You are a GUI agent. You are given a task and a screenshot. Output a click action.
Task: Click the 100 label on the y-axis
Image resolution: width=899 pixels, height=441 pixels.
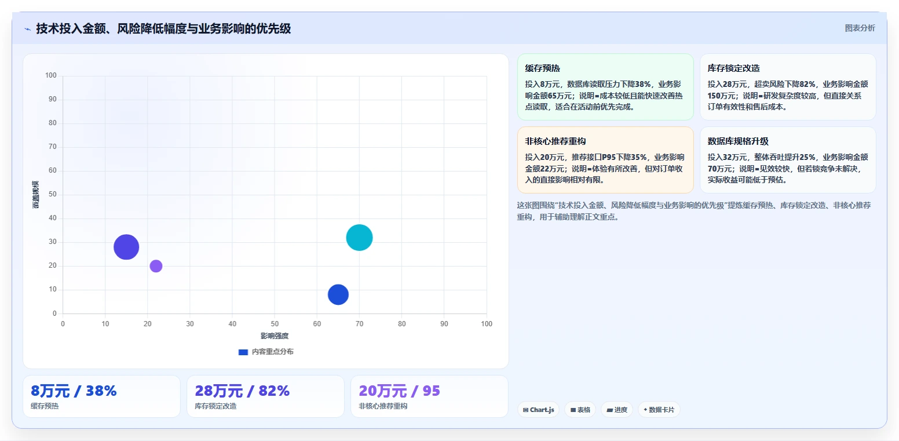point(51,75)
